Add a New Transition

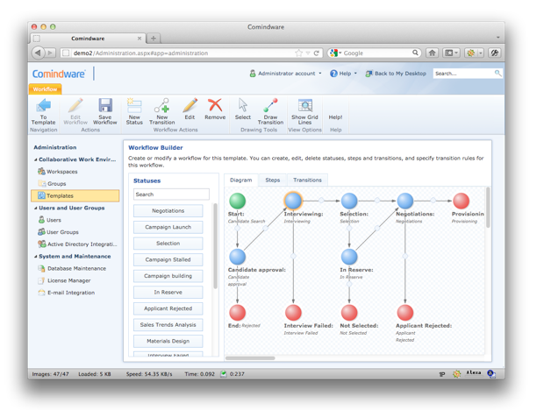tap(162, 111)
